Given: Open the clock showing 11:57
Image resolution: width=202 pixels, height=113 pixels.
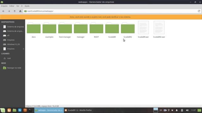Looking at the screenshot, I should tap(193, 110).
